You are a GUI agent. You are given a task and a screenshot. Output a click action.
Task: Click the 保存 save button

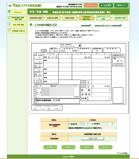pos(87,147)
